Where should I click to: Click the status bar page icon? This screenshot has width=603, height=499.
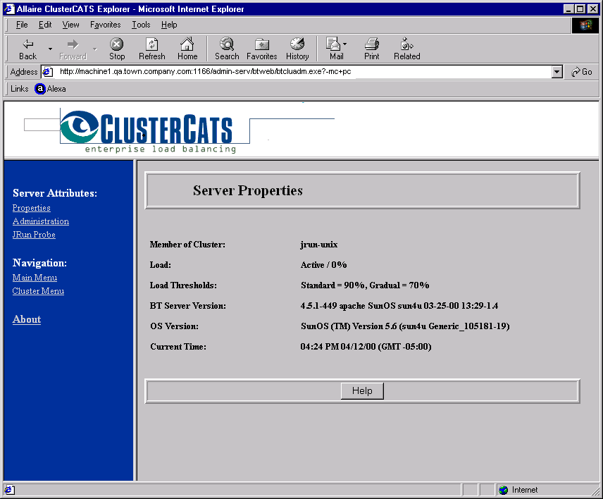click(x=9, y=490)
